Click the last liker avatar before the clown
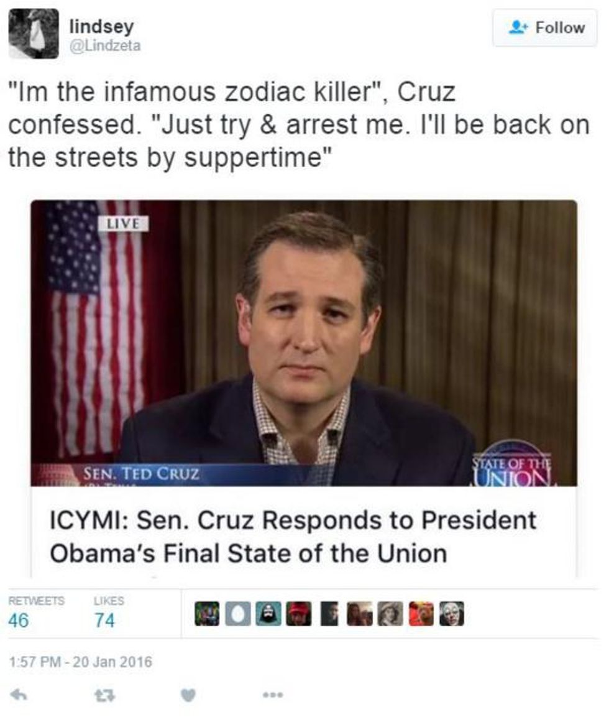This screenshot has height=717, width=609. click(421, 614)
